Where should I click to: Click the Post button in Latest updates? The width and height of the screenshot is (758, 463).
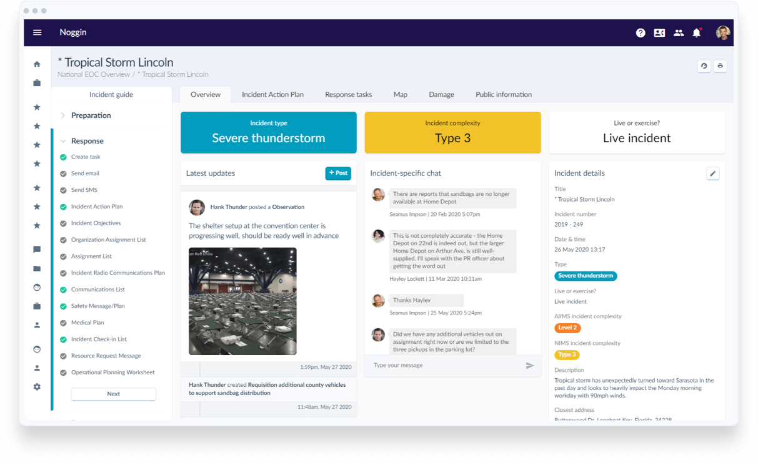click(x=338, y=173)
